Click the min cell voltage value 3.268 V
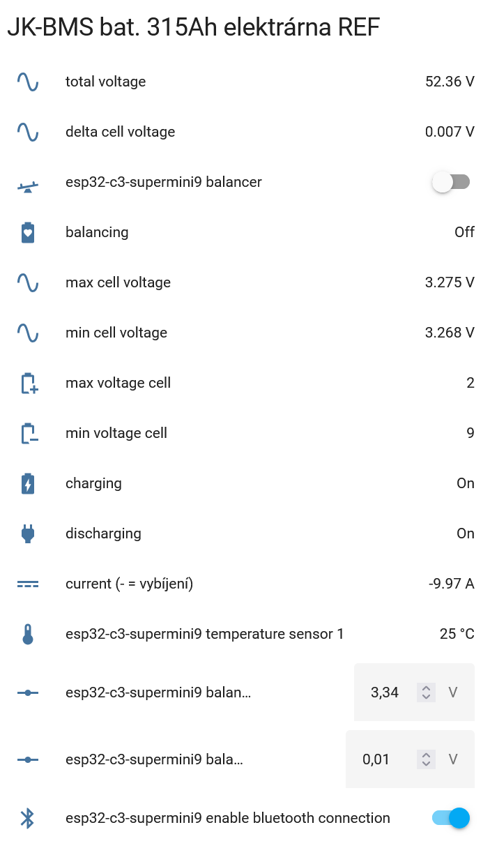The image size is (490, 848). [450, 333]
